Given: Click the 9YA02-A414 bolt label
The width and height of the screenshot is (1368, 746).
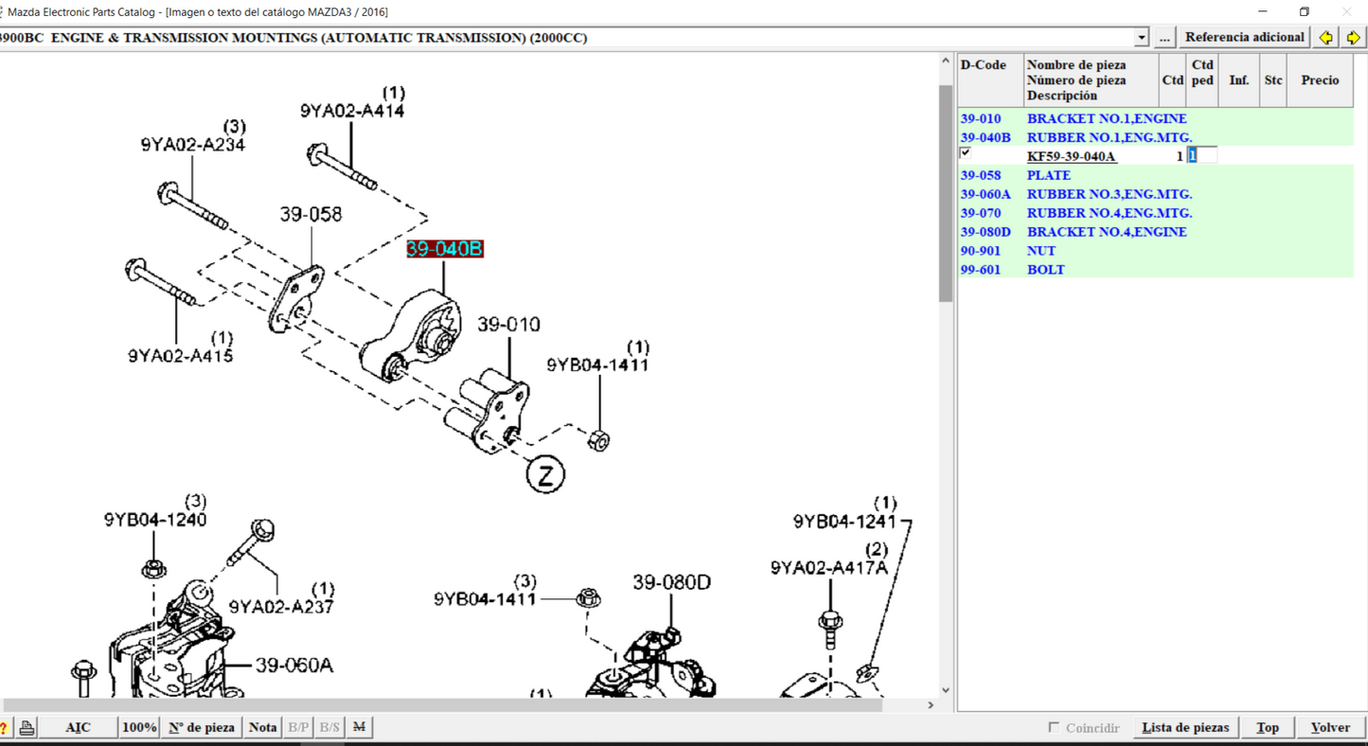Looking at the screenshot, I should tap(352, 111).
